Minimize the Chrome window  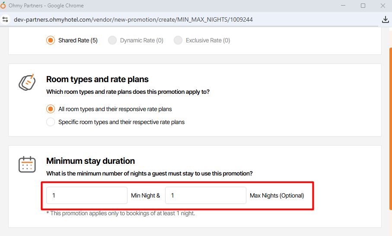tap(343, 6)
